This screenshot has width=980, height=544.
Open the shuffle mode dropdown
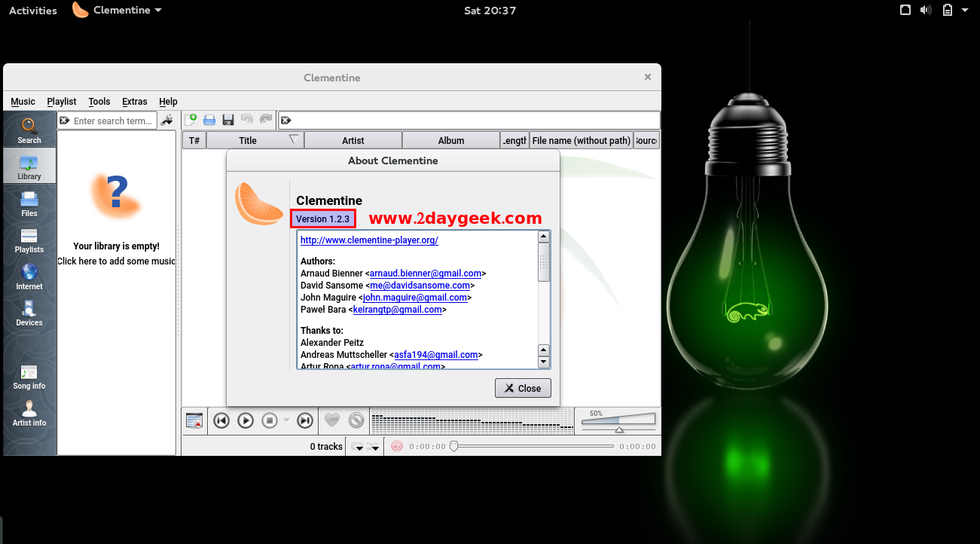pyautogui.click(x=374, y=447)
